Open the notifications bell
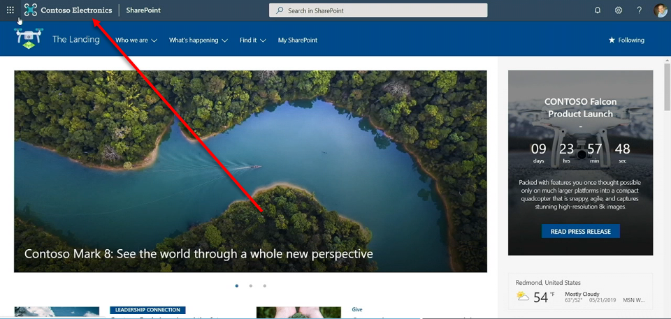The image size is (671, 319). (x=598, y=10)
